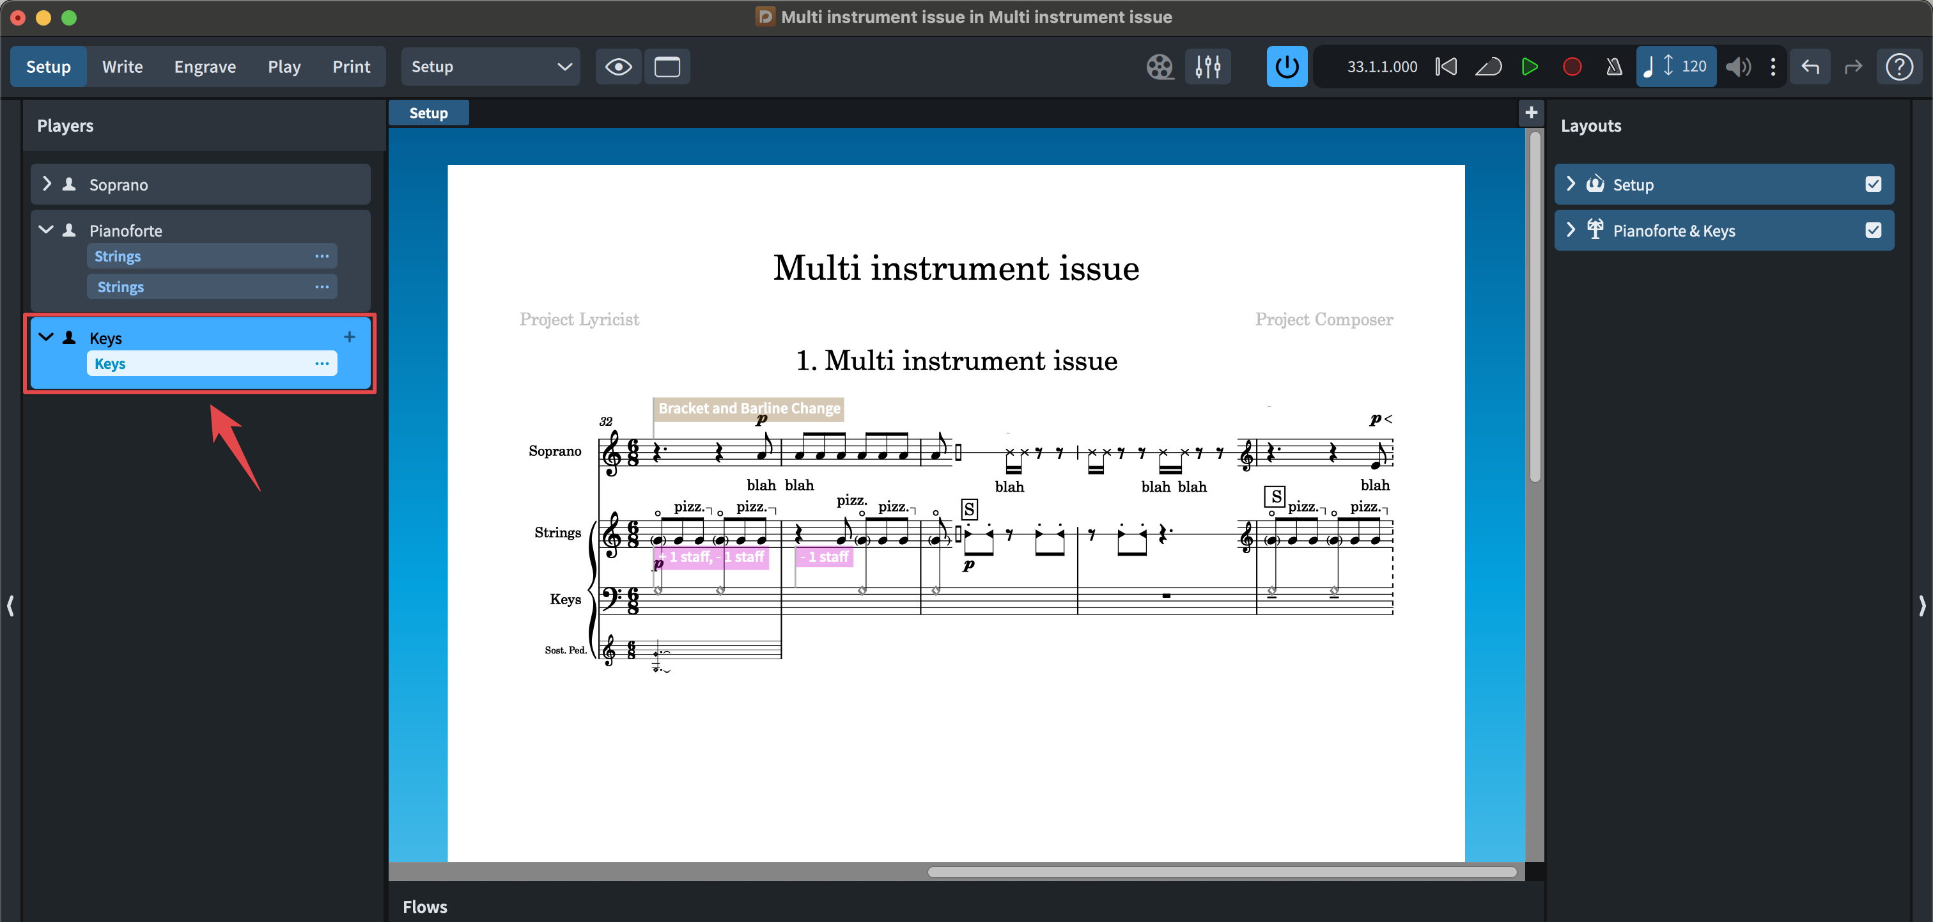1933x922 pixels.
Task: Click the Undo arrow icon
Action: [1810, 67]
